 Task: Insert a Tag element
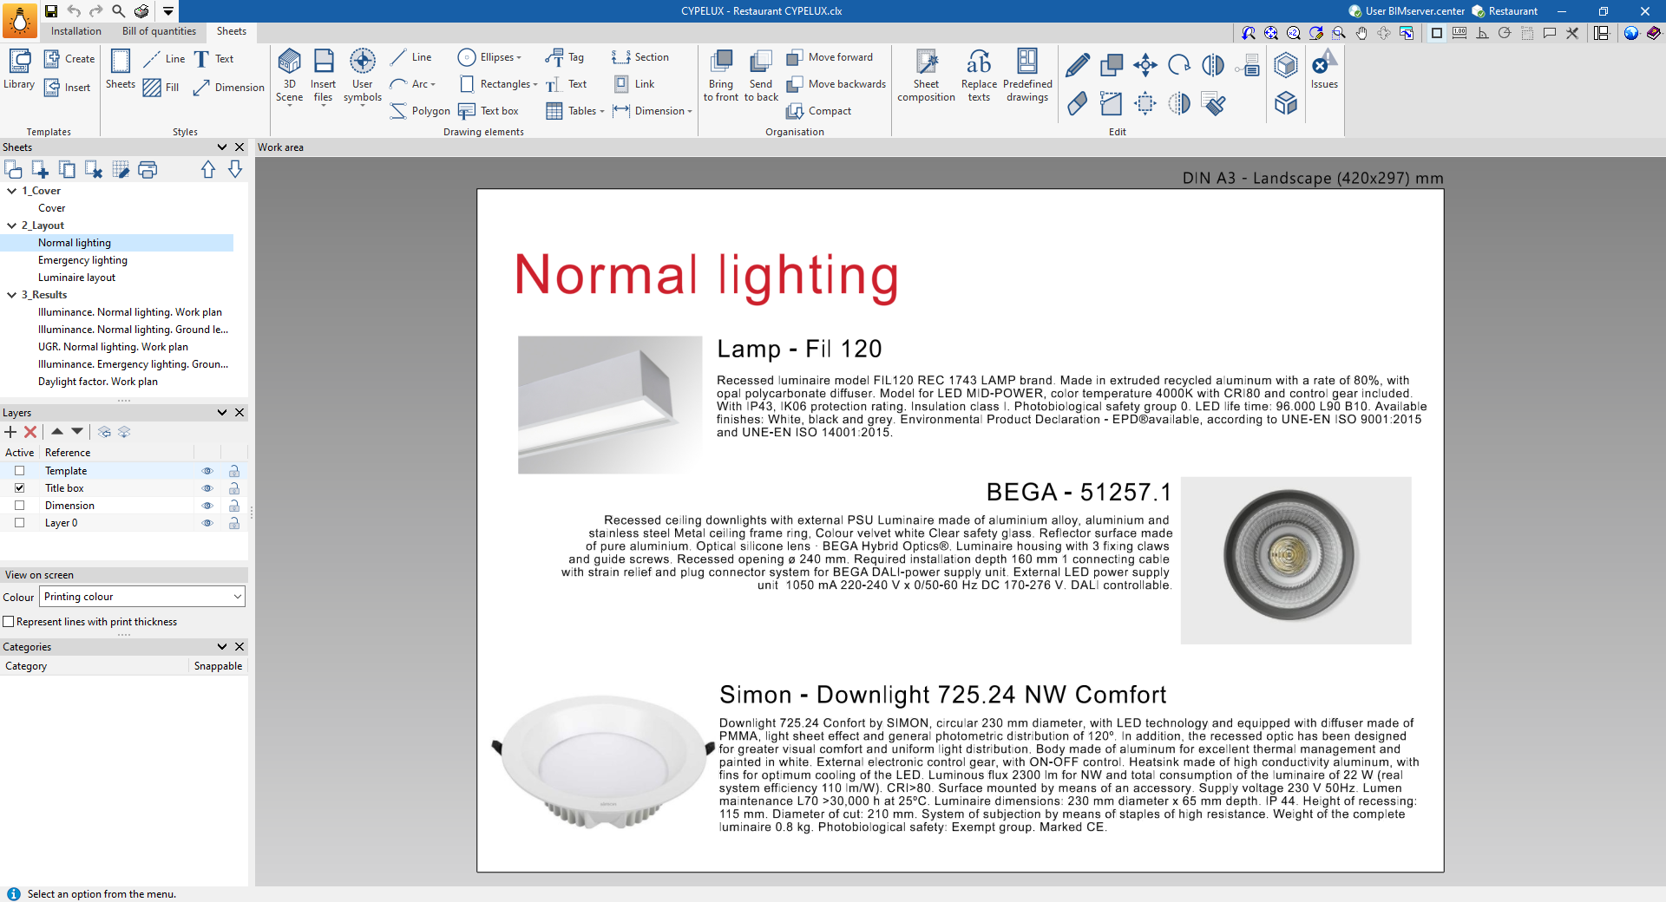coord(565,57)
